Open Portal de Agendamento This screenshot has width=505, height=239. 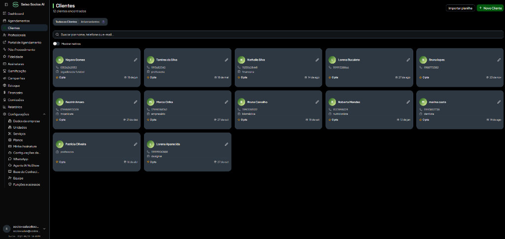point(25,42)
